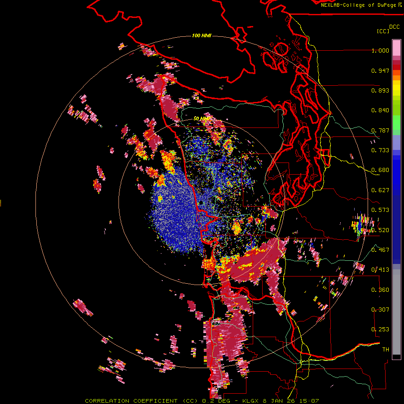The image size is (404, 404).
Task: Click the 100 NMI range ring label
Action: coord(202,35)
